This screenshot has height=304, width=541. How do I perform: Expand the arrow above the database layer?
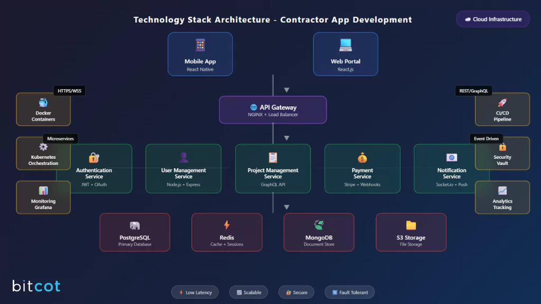pyautogui.click(x=286, y=207)
